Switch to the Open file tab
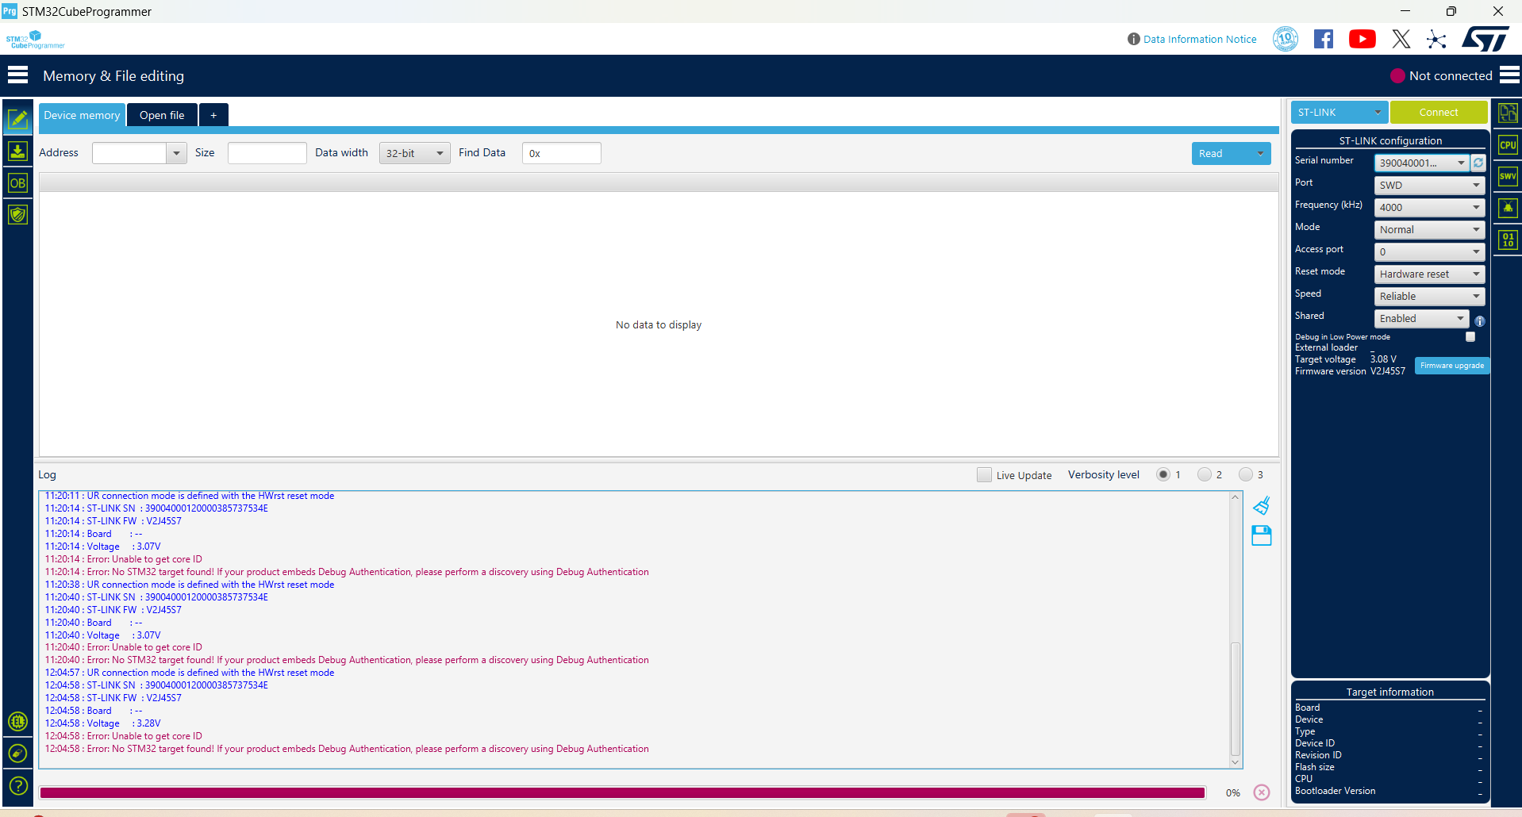 pyautogui.click(x=162, y=115)
